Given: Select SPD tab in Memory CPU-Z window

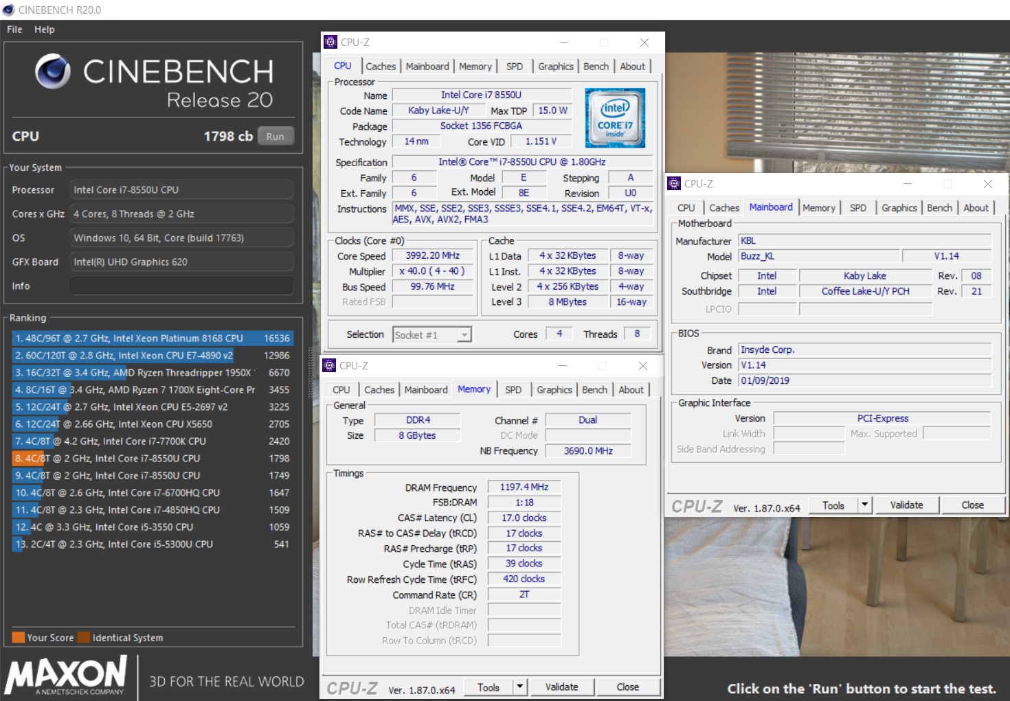Looking at the screenshot, I should [513, 390].
